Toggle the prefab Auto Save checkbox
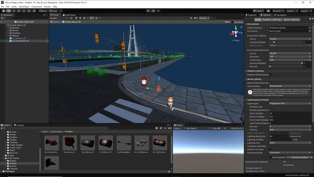 (233, 22)
